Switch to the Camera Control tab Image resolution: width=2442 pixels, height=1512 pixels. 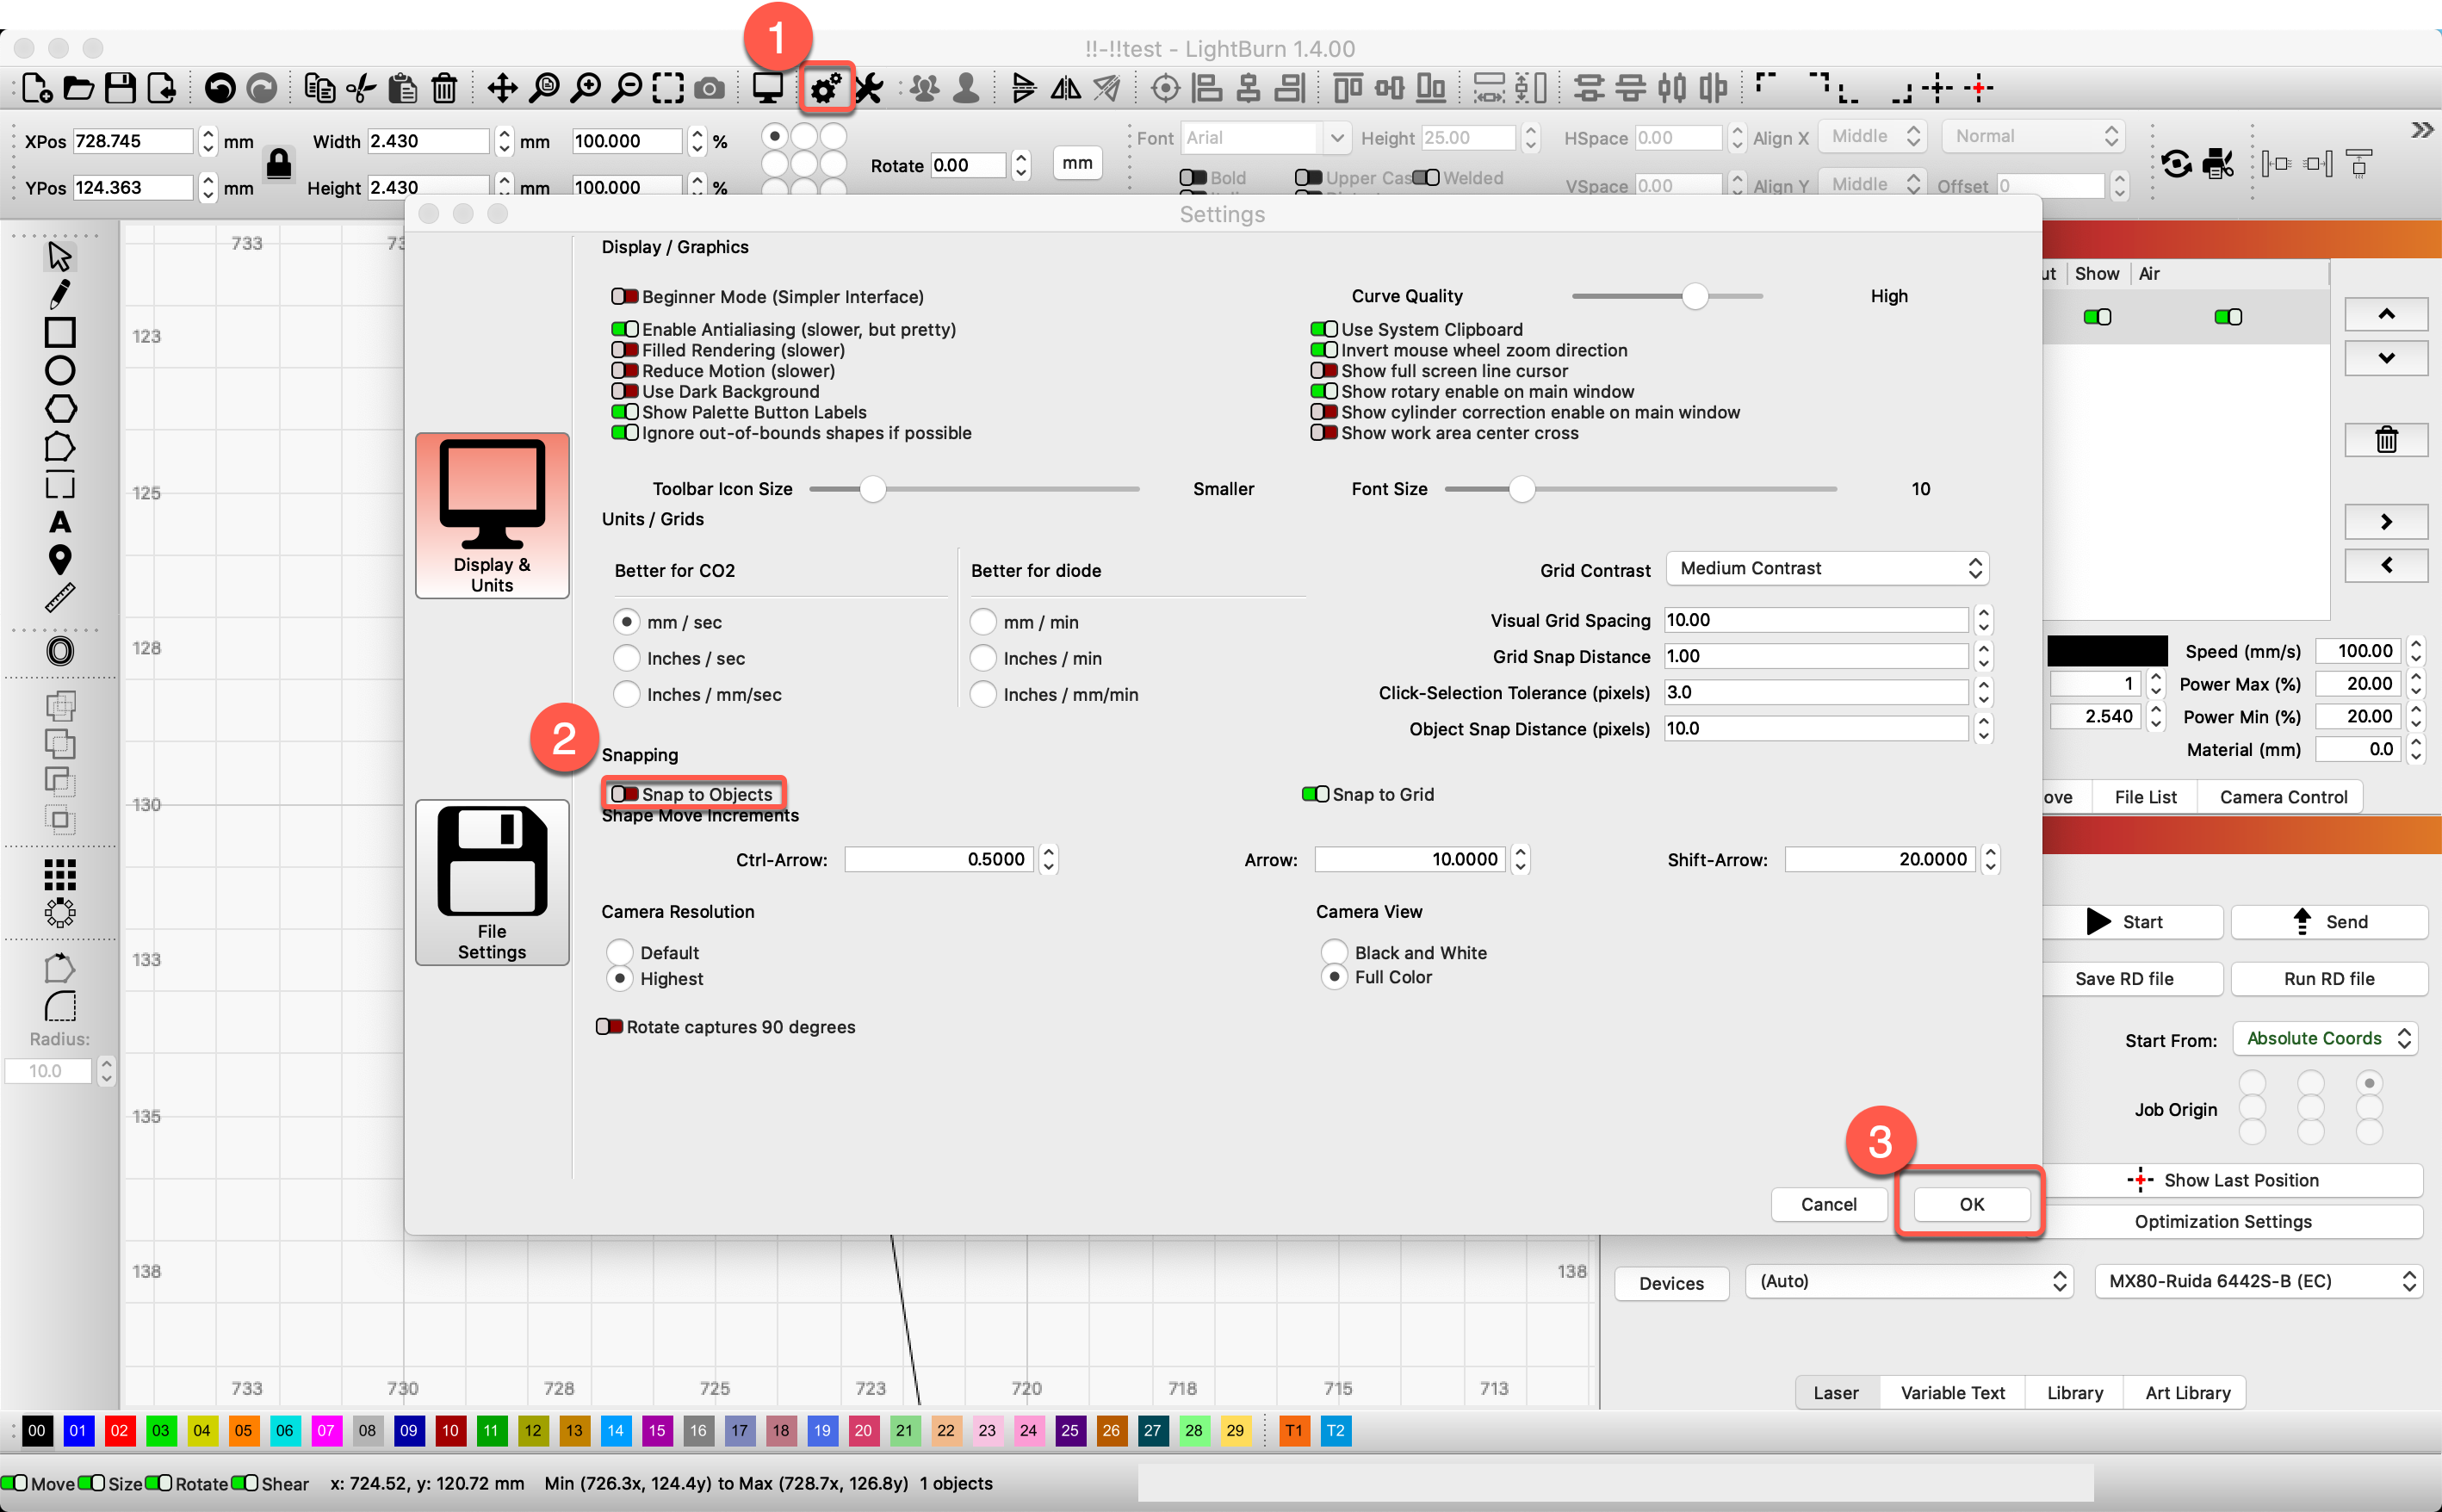pos(2283,797)
